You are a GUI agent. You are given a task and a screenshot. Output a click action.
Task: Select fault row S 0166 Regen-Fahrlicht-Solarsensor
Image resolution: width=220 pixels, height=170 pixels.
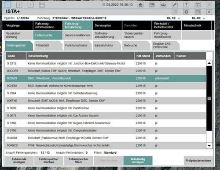(106, 123)
